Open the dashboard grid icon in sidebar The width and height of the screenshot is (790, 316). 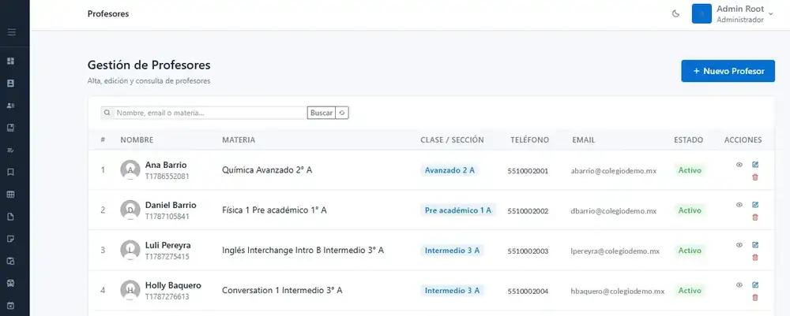click(10, 61)
